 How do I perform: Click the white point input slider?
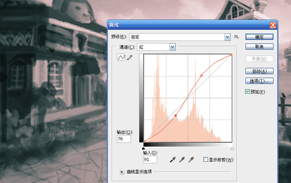pos(232,148)
